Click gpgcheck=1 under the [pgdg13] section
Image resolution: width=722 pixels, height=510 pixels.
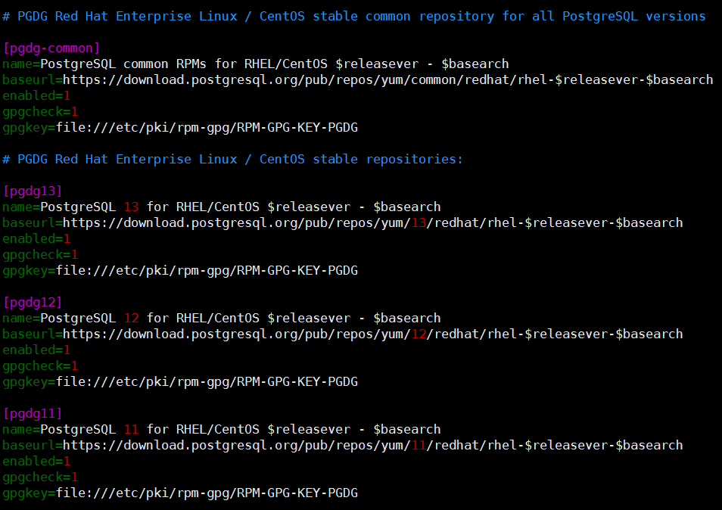pyautogui.click(x=40, y=255)
